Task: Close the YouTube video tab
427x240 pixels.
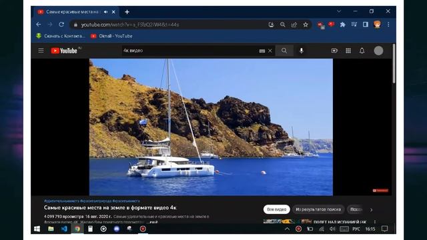Action: pyautogui.click(x=113, y=12)
